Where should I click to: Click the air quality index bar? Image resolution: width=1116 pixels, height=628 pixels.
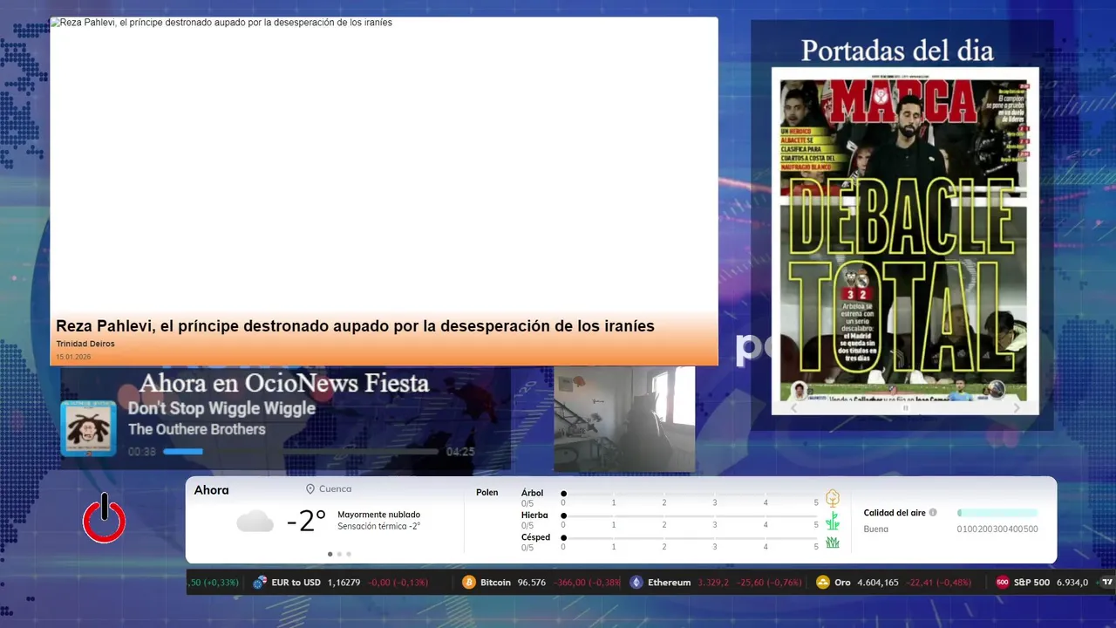[997, 513]
